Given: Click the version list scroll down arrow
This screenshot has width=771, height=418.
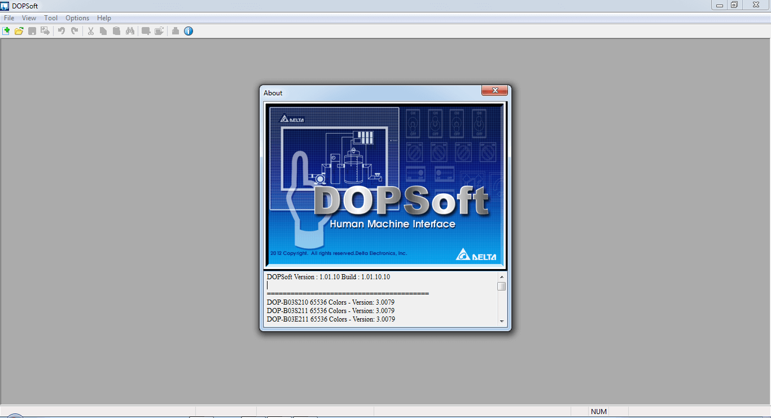Looking at the screenshot, I should [502, 321].
